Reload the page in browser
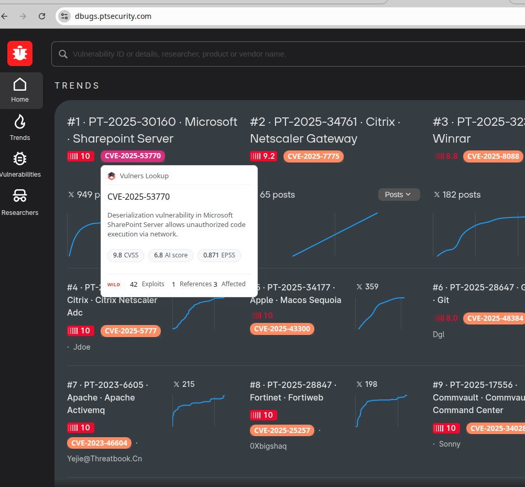This screenshot has width=525, height=487. coord(42,16)
